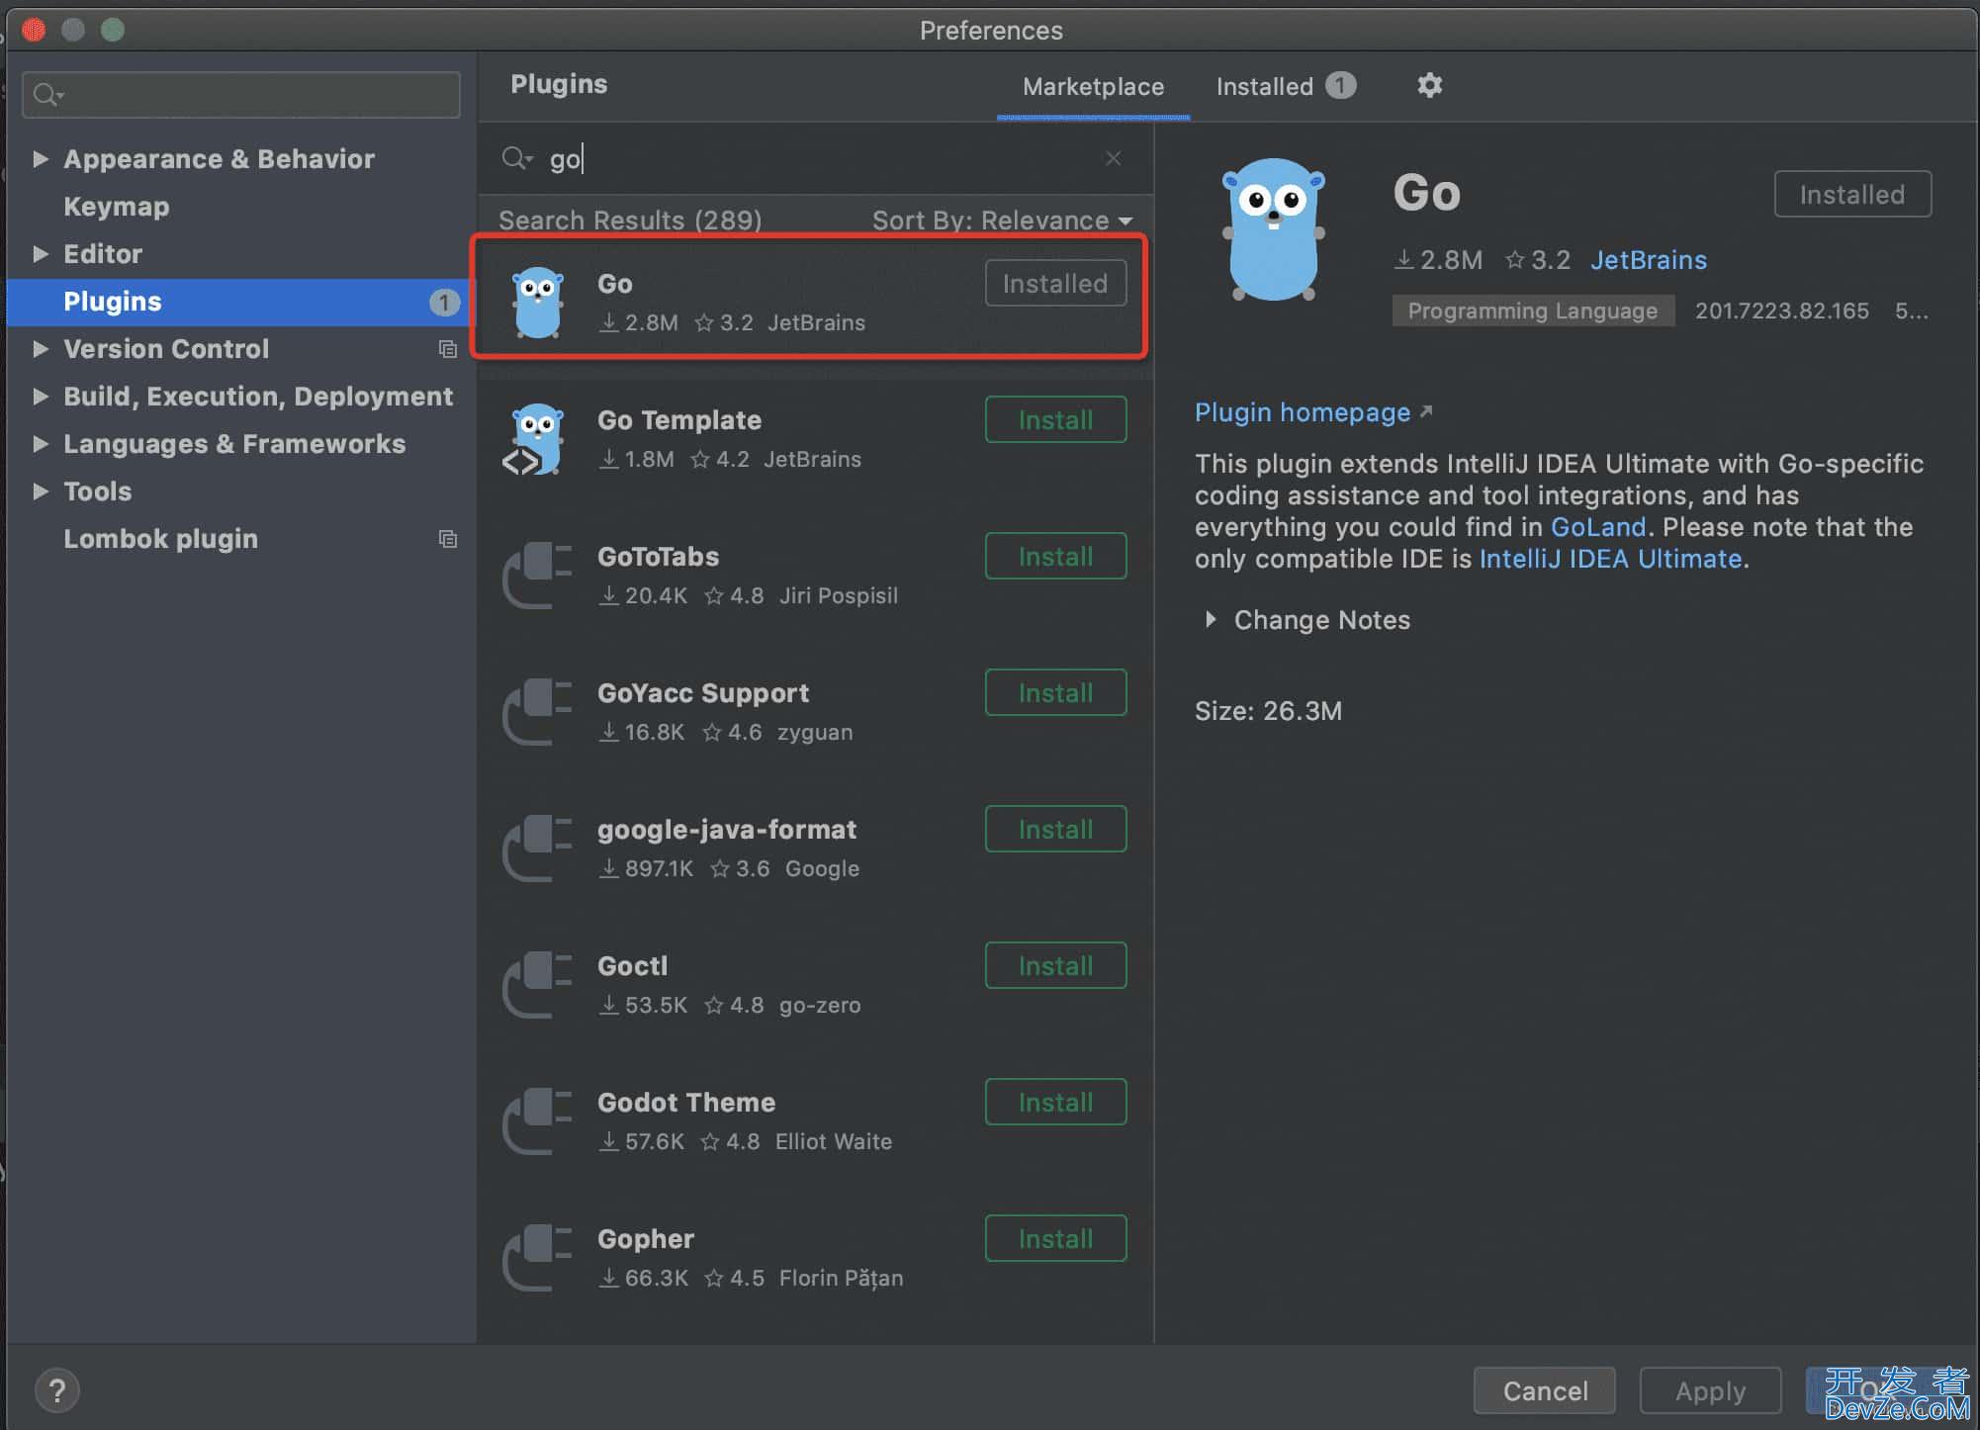The height and width of the screenshot is (1430, 1980).
Task: Select the GoToTabs plugin title
Action: coord(658,556)
